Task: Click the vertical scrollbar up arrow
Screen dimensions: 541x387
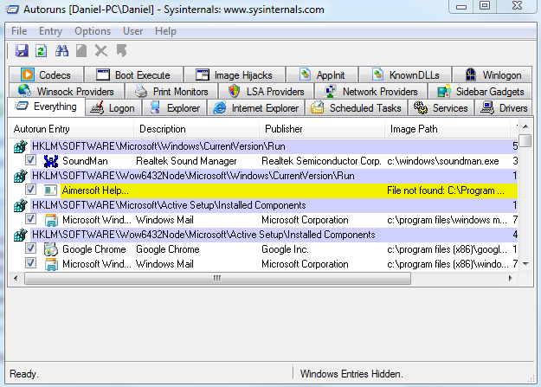Action: coord(525,126)
